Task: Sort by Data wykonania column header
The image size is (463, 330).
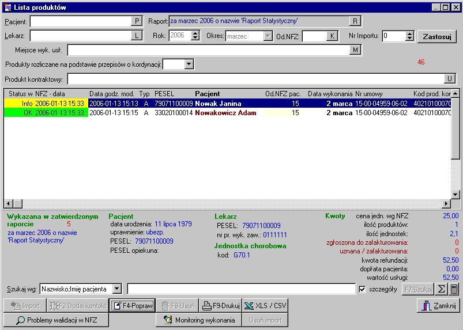Action: [x=330, y=94]
